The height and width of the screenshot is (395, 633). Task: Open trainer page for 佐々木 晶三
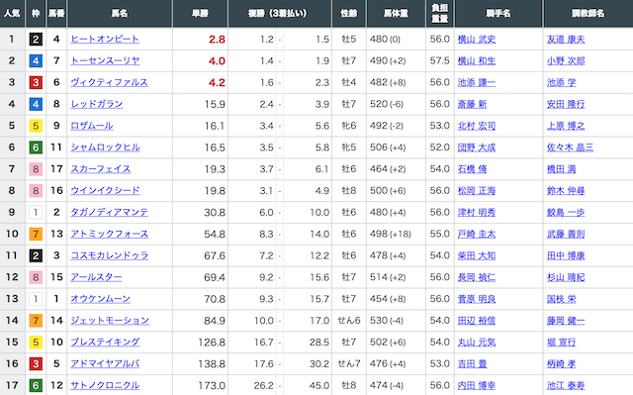coord(570,148)
